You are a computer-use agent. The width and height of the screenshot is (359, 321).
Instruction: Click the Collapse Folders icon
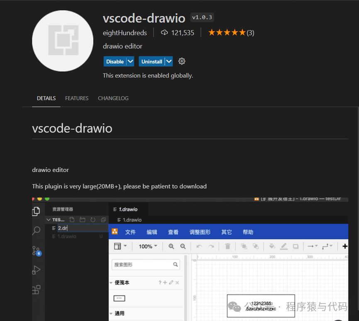point(103,220)
